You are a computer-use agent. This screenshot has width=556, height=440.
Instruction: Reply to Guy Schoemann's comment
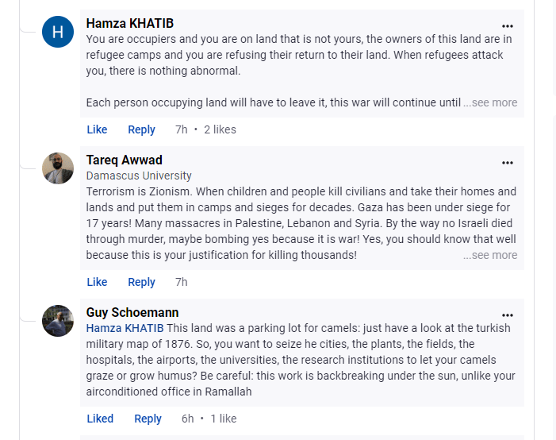tap(148, 419)
